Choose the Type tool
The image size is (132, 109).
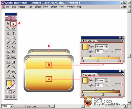point(13,33)
